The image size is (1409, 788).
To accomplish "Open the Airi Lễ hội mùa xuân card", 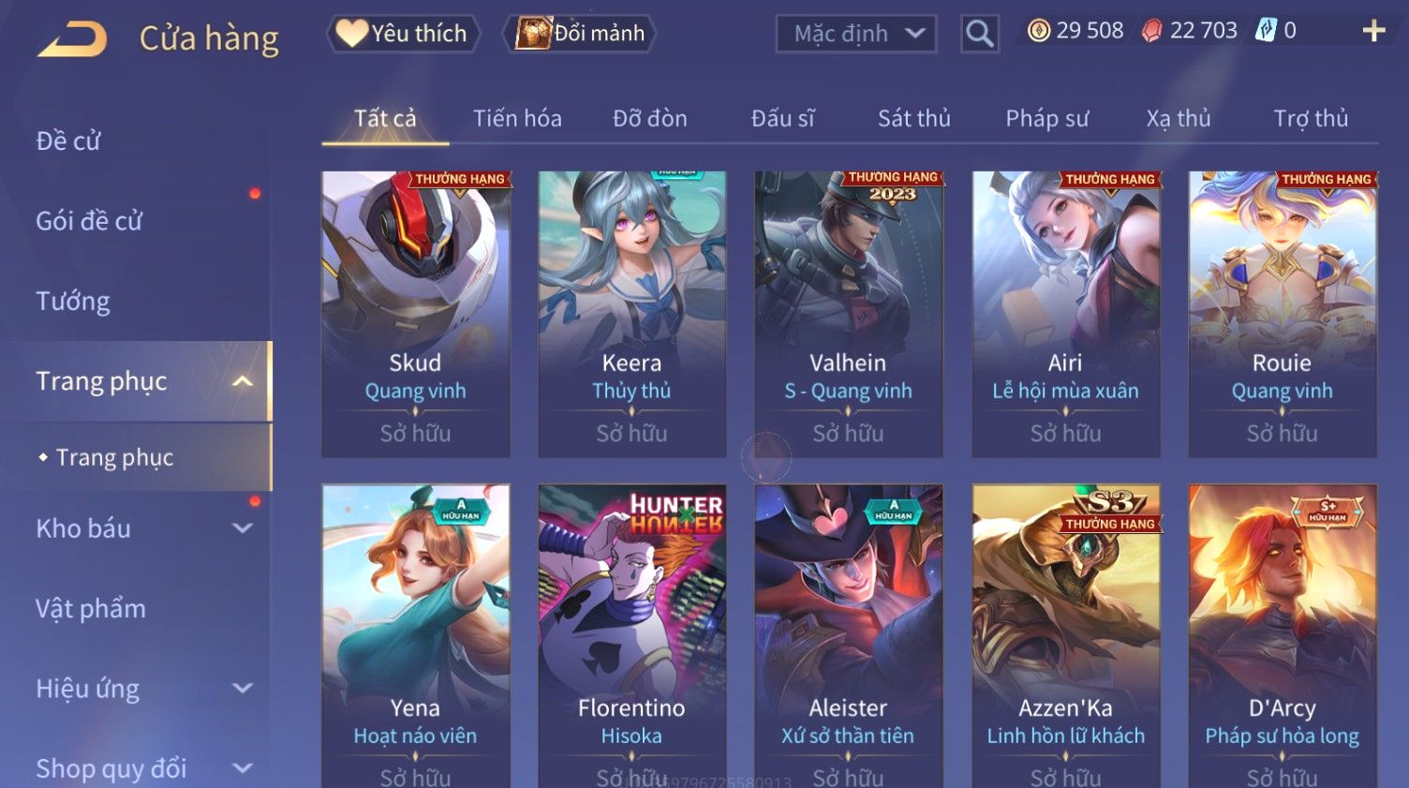I will coord(1065,314).
